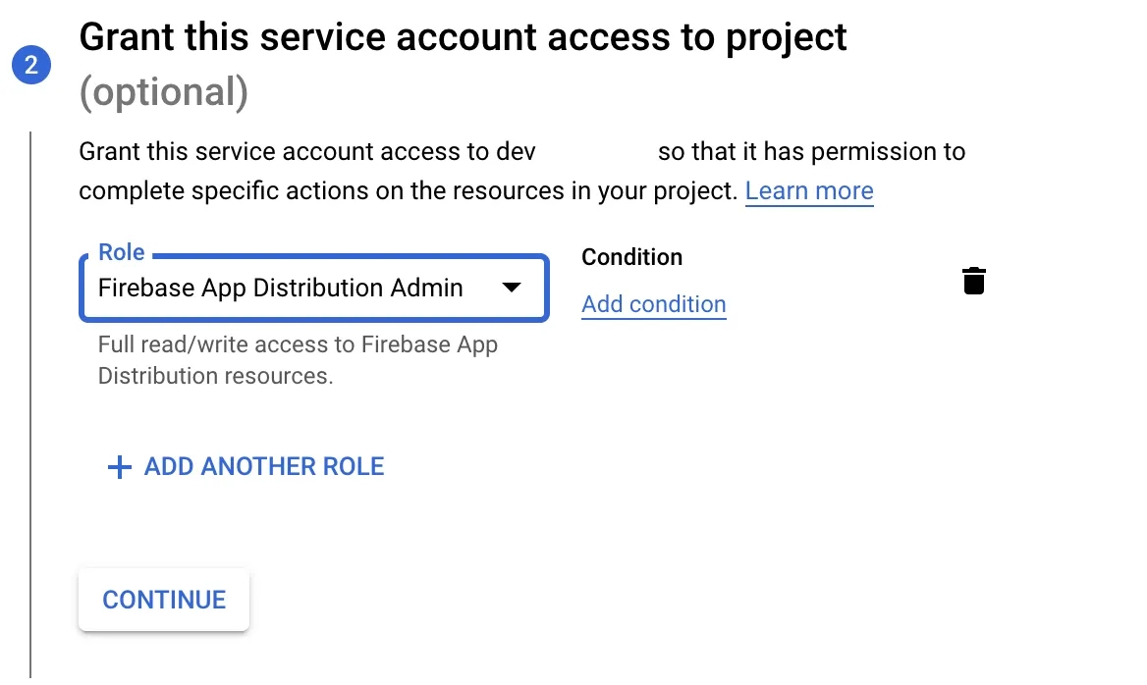Click the plus icon beside Add Another Role
This screenshot has width=1147, height=685.
(x=119, y=467)
